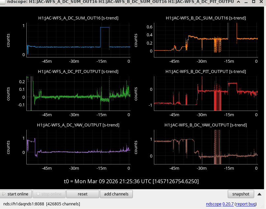The image size is (266, 209).
Task: Expand the bottom control panel triangle
Action: 259,194
